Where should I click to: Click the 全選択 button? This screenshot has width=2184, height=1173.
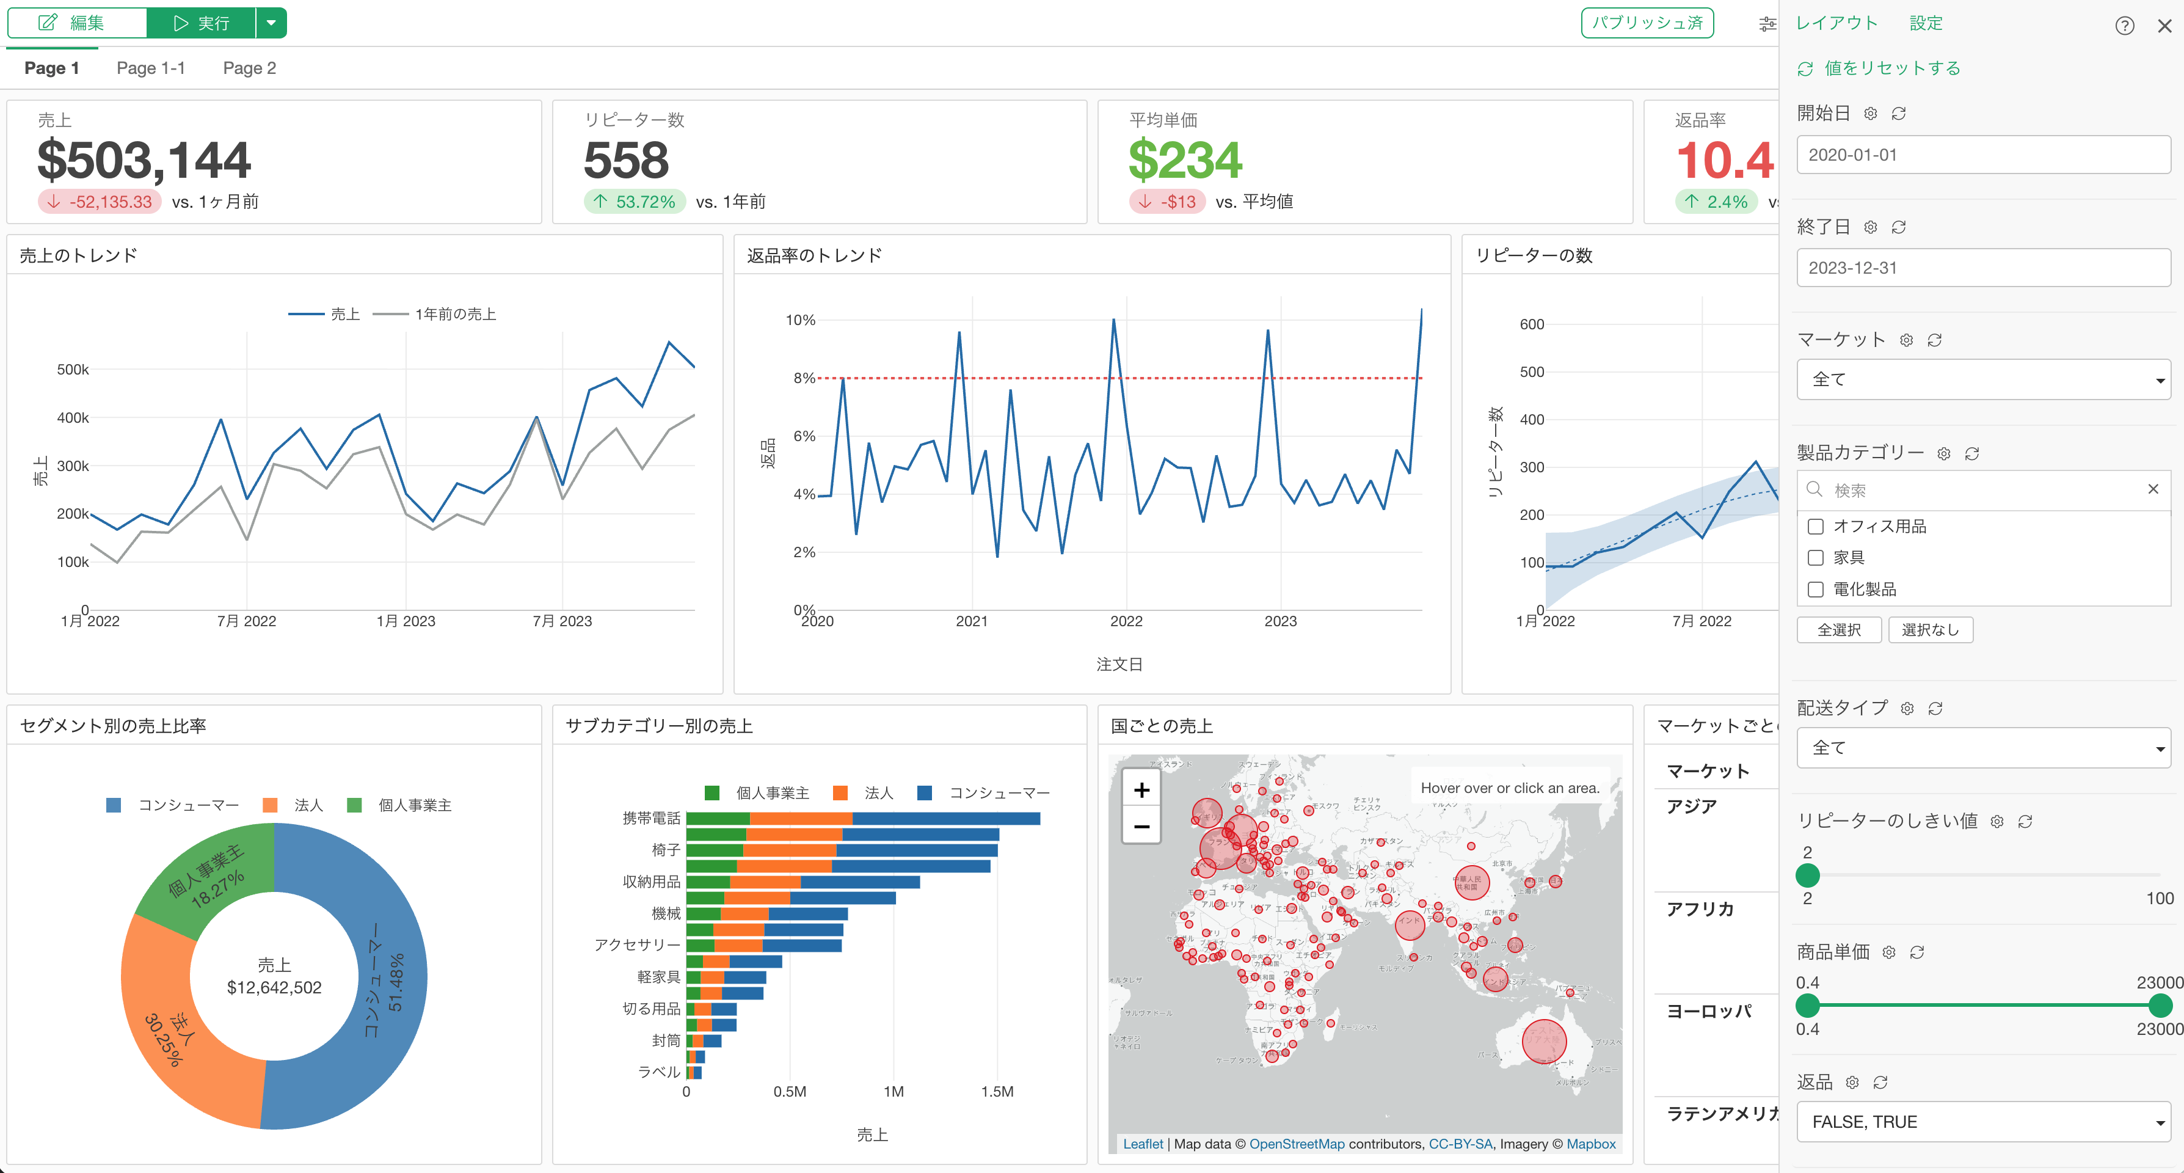point(1839,630)
